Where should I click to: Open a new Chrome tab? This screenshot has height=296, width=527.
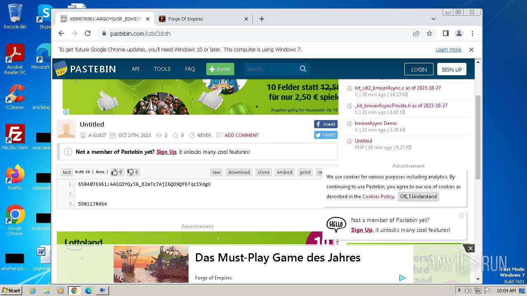262,19
